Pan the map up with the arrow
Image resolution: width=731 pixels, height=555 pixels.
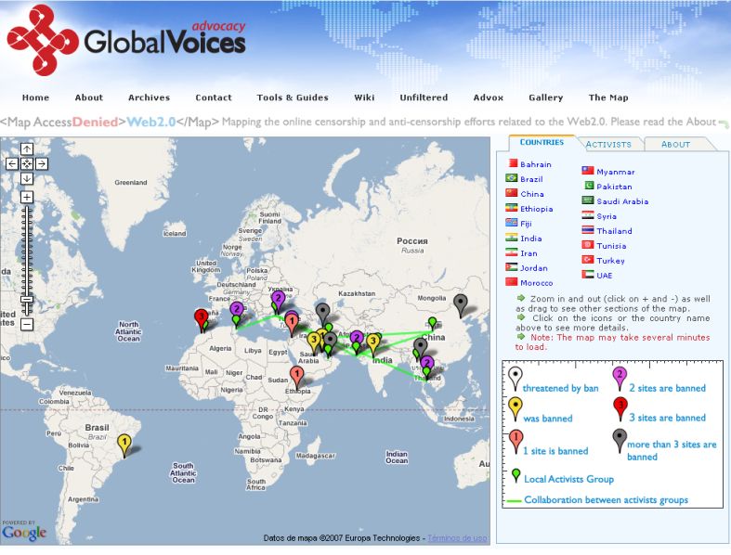pyautogui.click(x=27, y=148)
